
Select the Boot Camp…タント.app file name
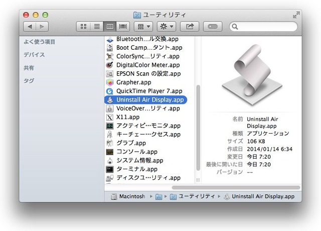[149, 48]
